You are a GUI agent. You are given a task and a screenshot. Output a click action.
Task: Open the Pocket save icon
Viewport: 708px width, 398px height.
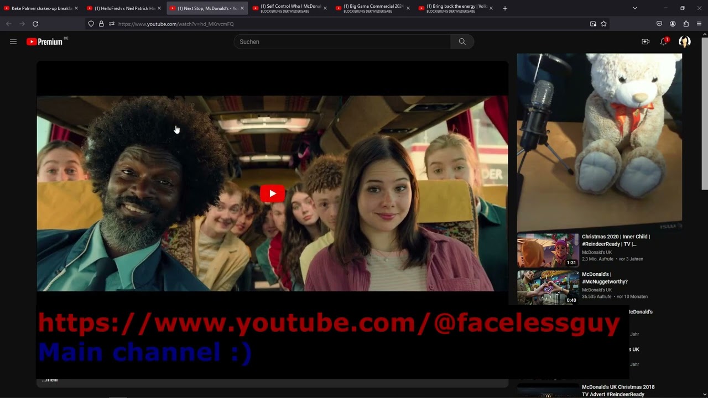pyautogui.click(x=659, y=24)
